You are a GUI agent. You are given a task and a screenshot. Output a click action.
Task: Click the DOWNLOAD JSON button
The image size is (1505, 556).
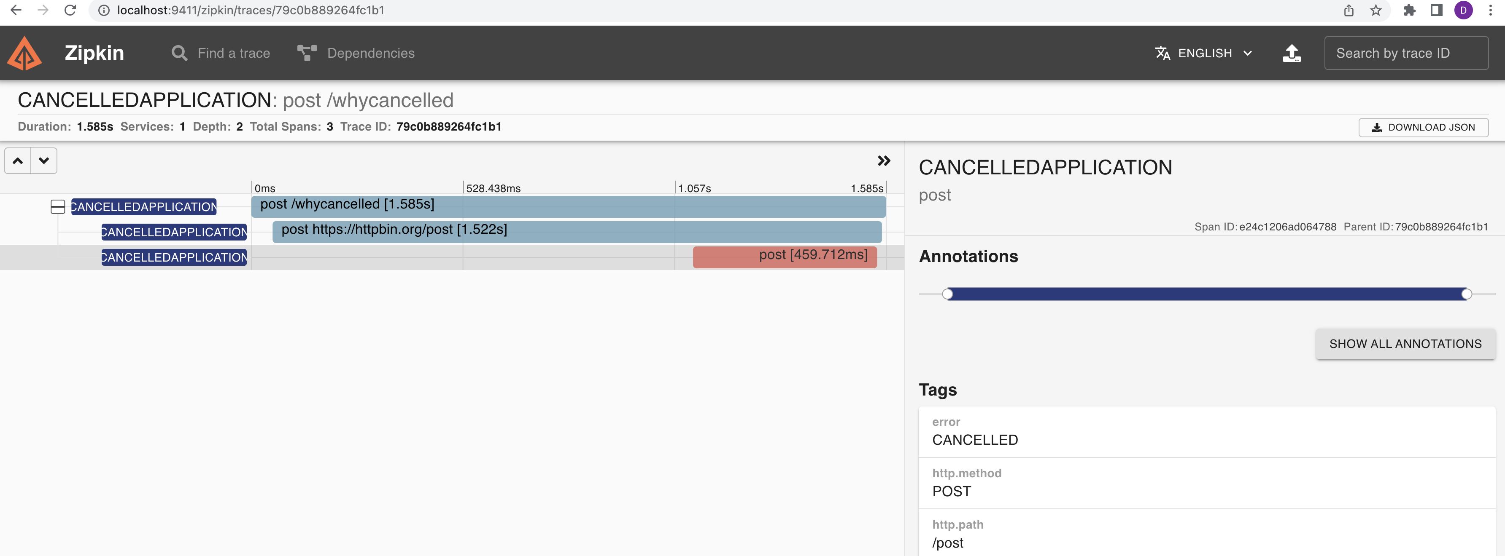click(1423, 127)
